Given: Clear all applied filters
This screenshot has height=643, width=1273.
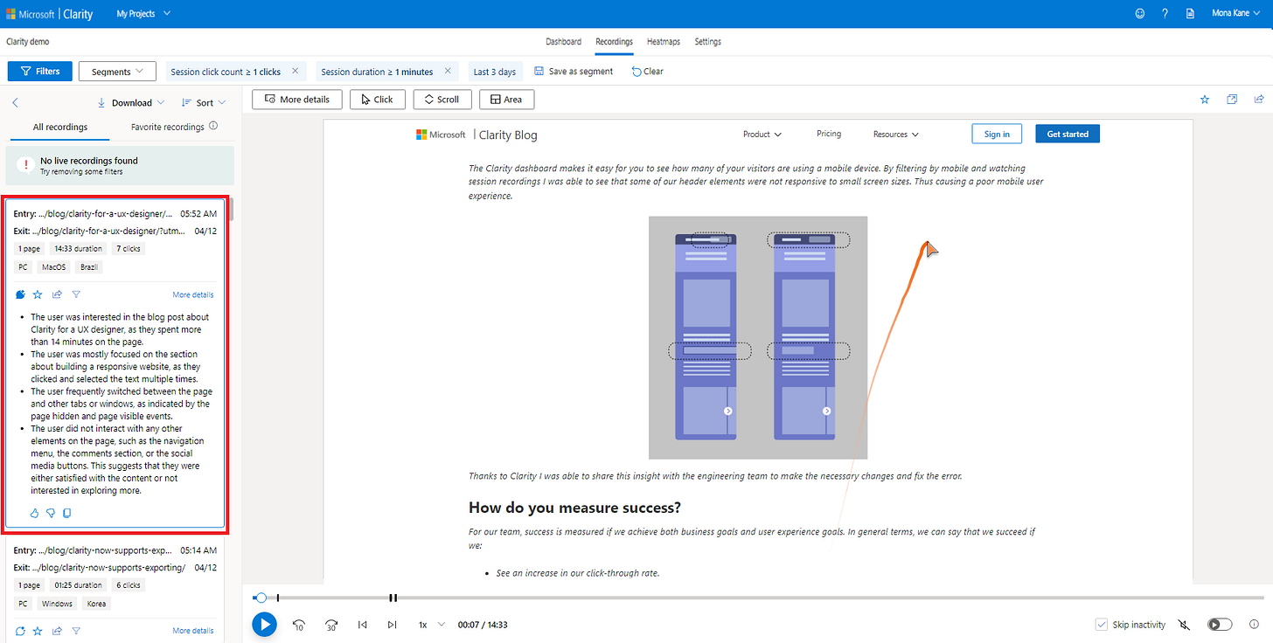Looking at the screenshot, I should click(647, 72).
